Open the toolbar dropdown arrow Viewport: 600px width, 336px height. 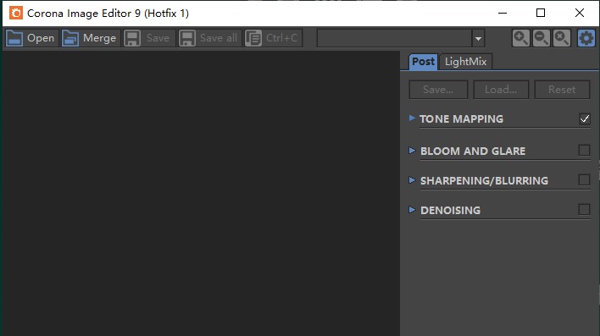click(x=478, y=38)
